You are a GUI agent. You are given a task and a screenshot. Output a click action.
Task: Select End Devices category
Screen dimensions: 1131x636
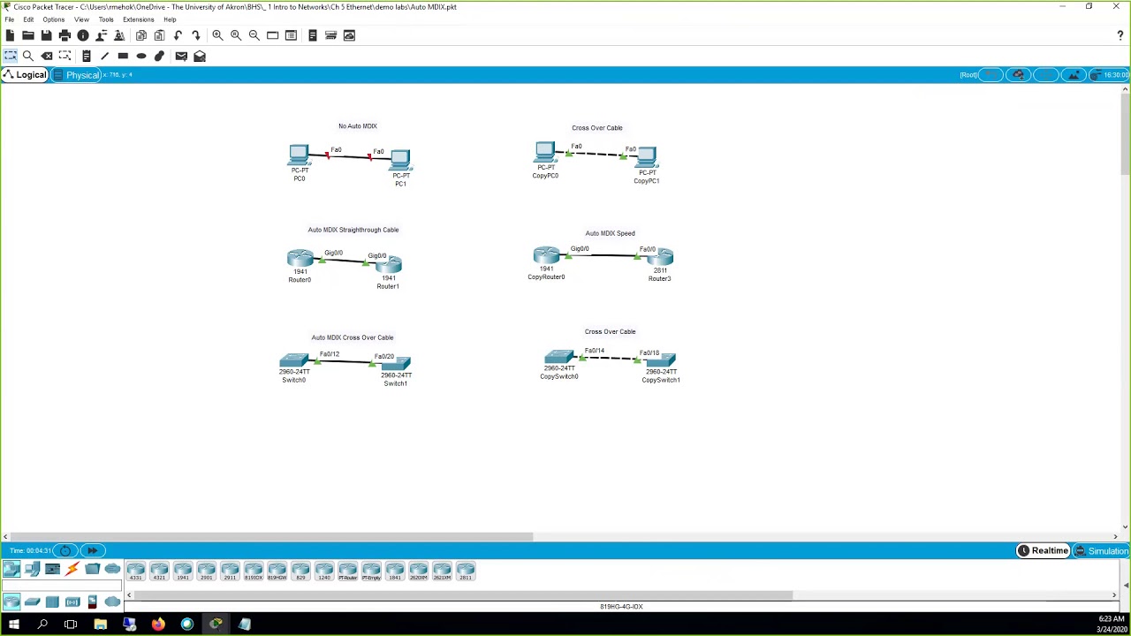pyautogui.click(x=32, y=570)
